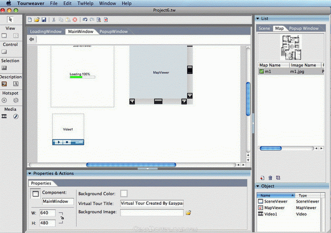Undo the last action
The image size is (331, 233).
point(85,19)
